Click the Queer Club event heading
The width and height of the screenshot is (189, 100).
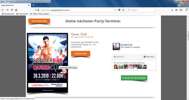tap(79, 34)
